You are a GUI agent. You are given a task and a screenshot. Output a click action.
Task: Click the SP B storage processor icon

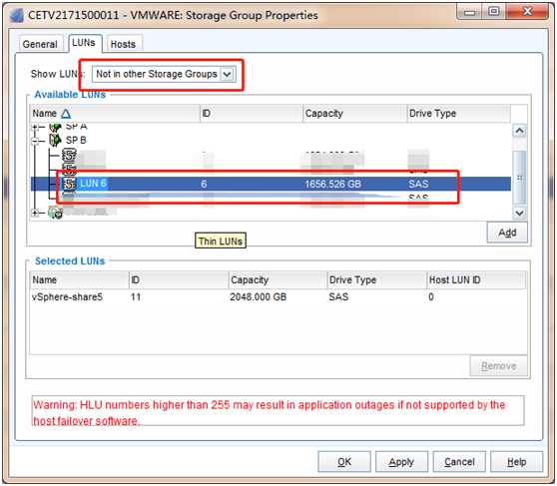pos(55,141)
